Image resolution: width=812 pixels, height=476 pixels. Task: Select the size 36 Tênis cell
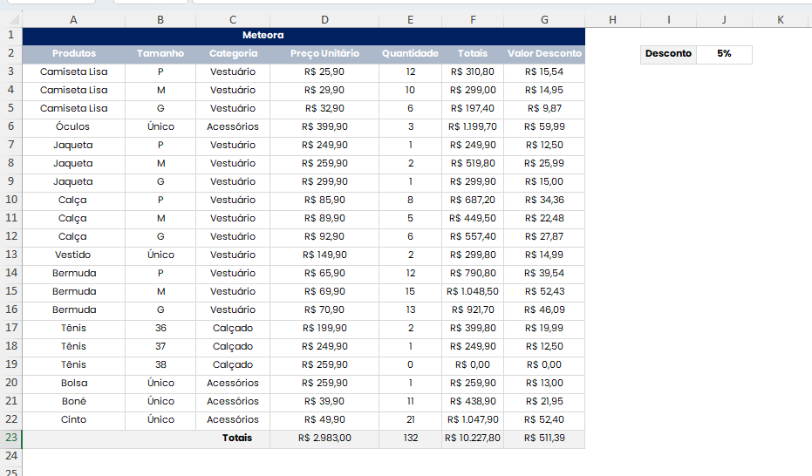160,328
